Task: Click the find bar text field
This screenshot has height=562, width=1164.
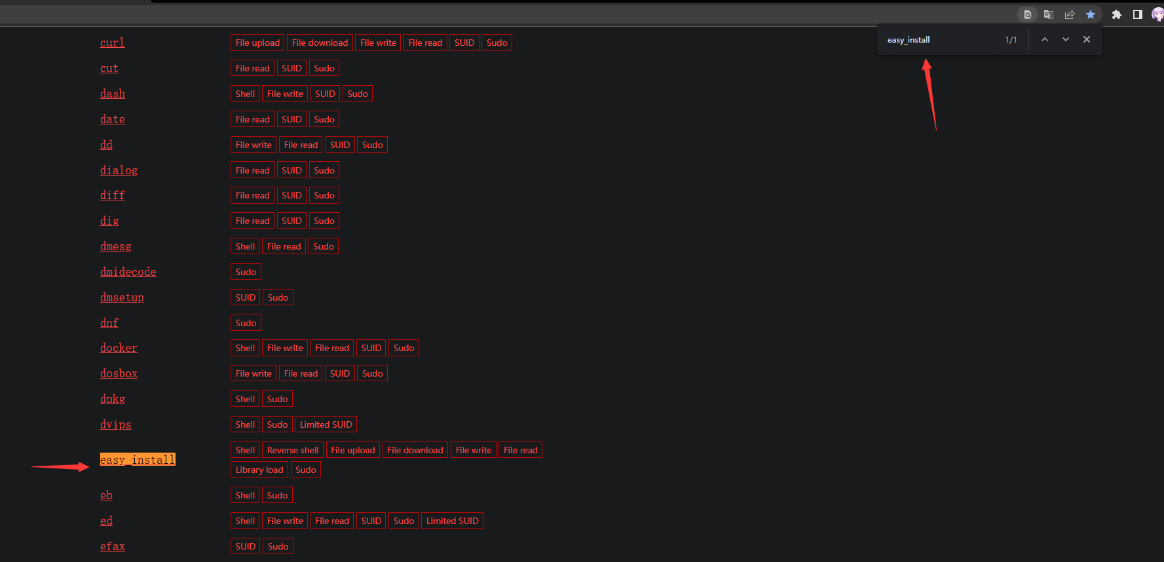Action: pos(940,40)
